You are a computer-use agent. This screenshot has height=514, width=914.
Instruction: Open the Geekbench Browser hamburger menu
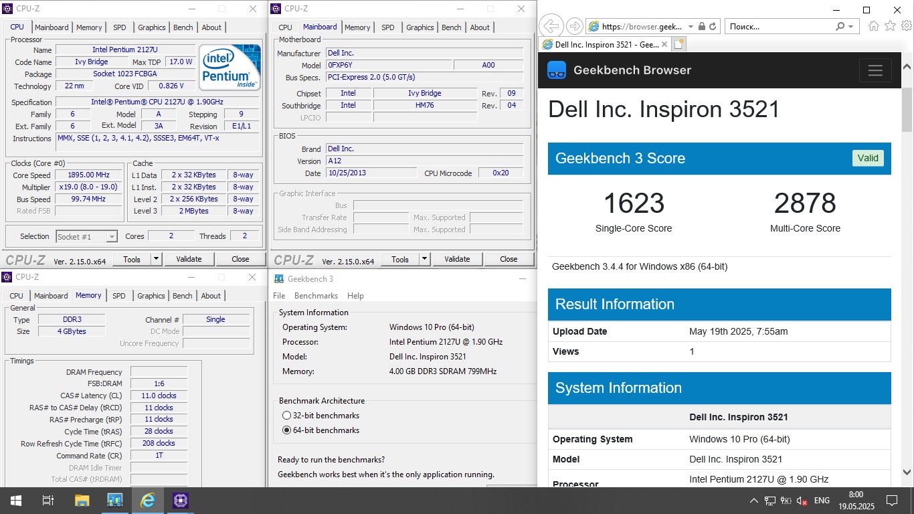pyautogui.click(x=875, y=70)
